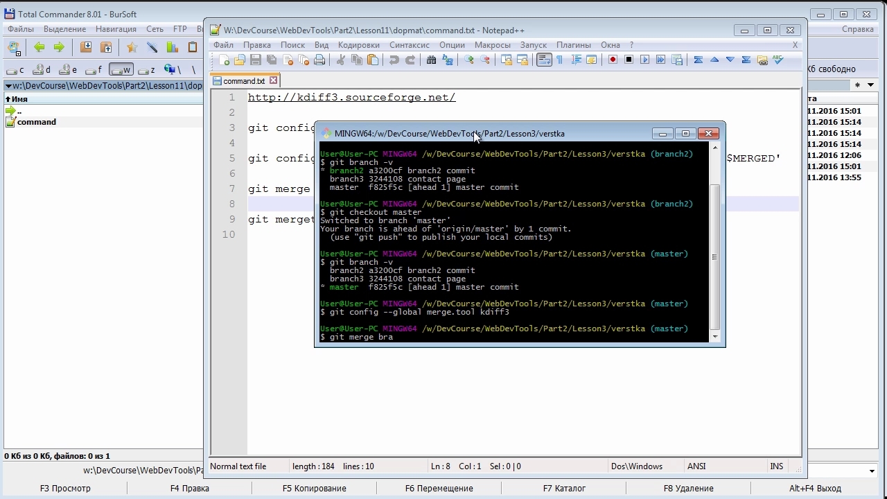
Task: Open Кодировки menu in Notepad++
Action: [358, 45]
